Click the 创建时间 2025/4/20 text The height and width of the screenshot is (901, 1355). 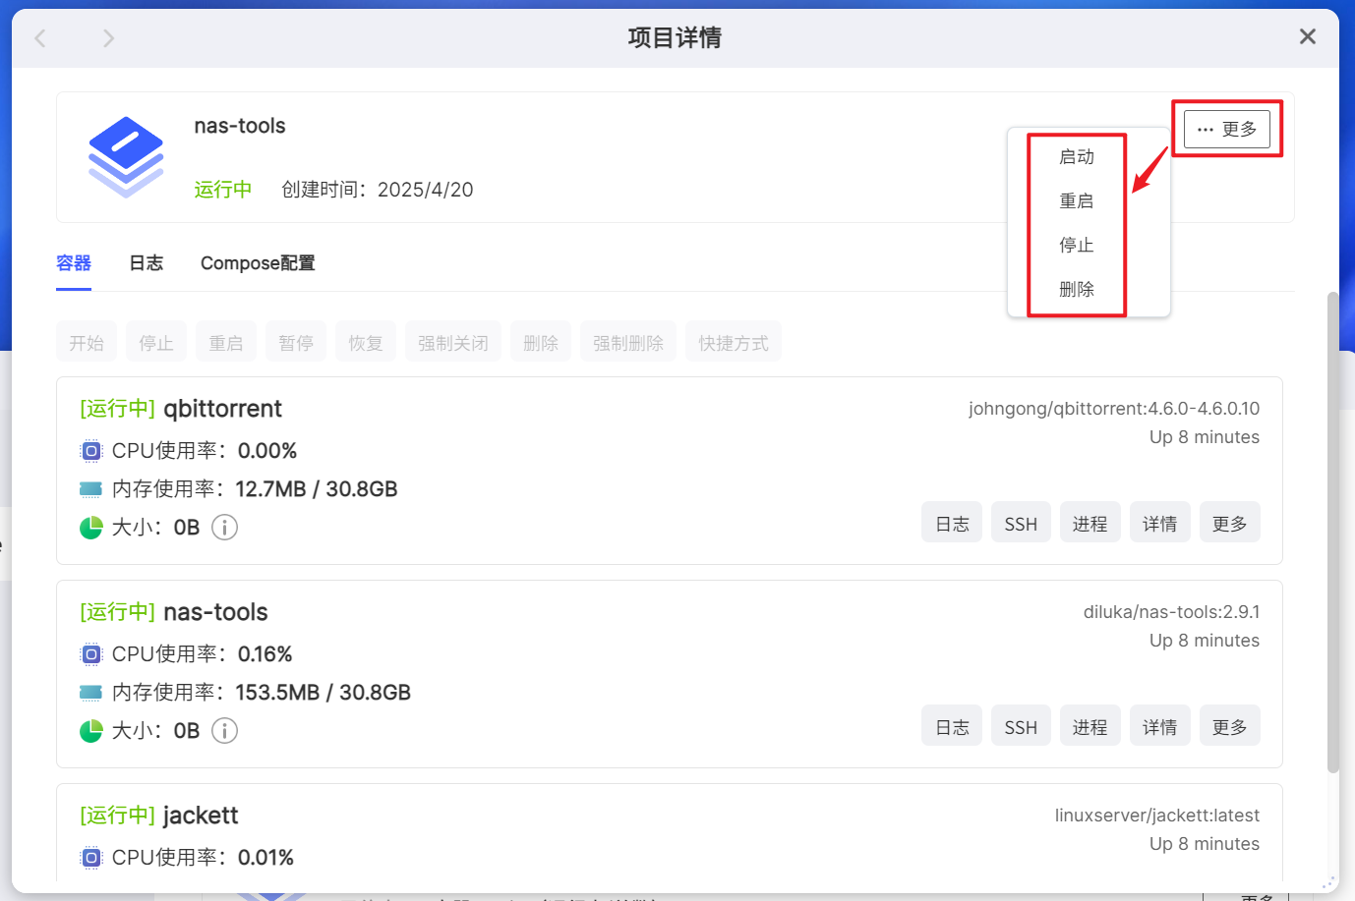tap(378, 190)
